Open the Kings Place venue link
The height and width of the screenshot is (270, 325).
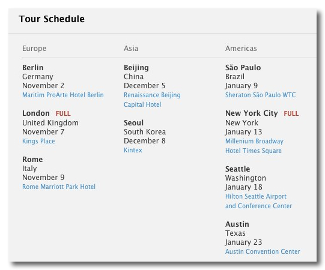[x=38, y=141]
